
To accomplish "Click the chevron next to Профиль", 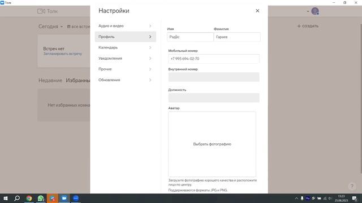I will pos(150,37).
